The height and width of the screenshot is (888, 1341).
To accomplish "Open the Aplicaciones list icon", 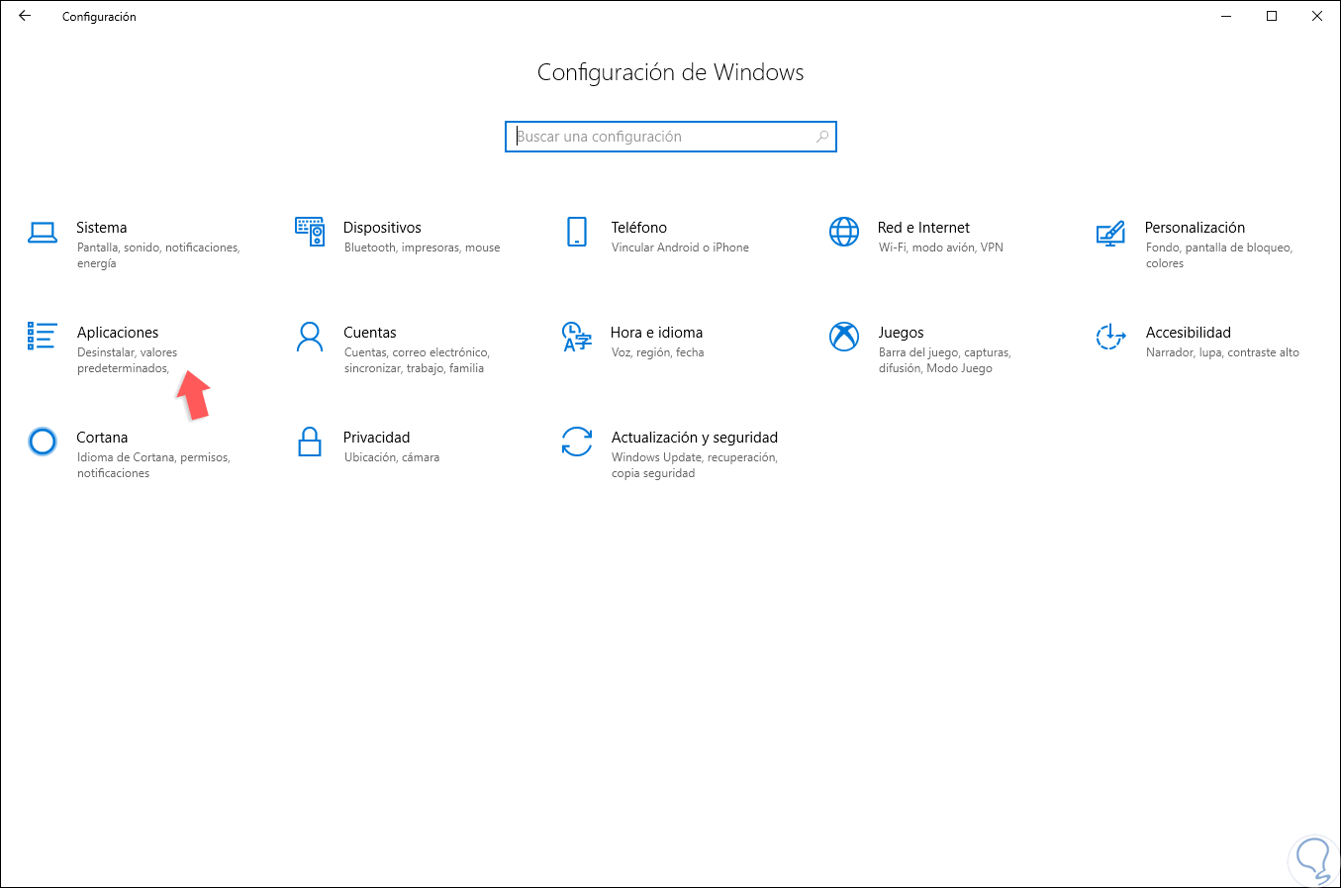I will pos(43,337).
